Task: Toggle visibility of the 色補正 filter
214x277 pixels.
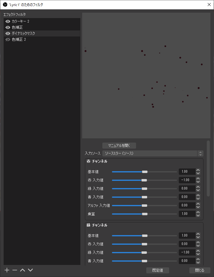Action: pyautogui.click(x=8, y=27)
